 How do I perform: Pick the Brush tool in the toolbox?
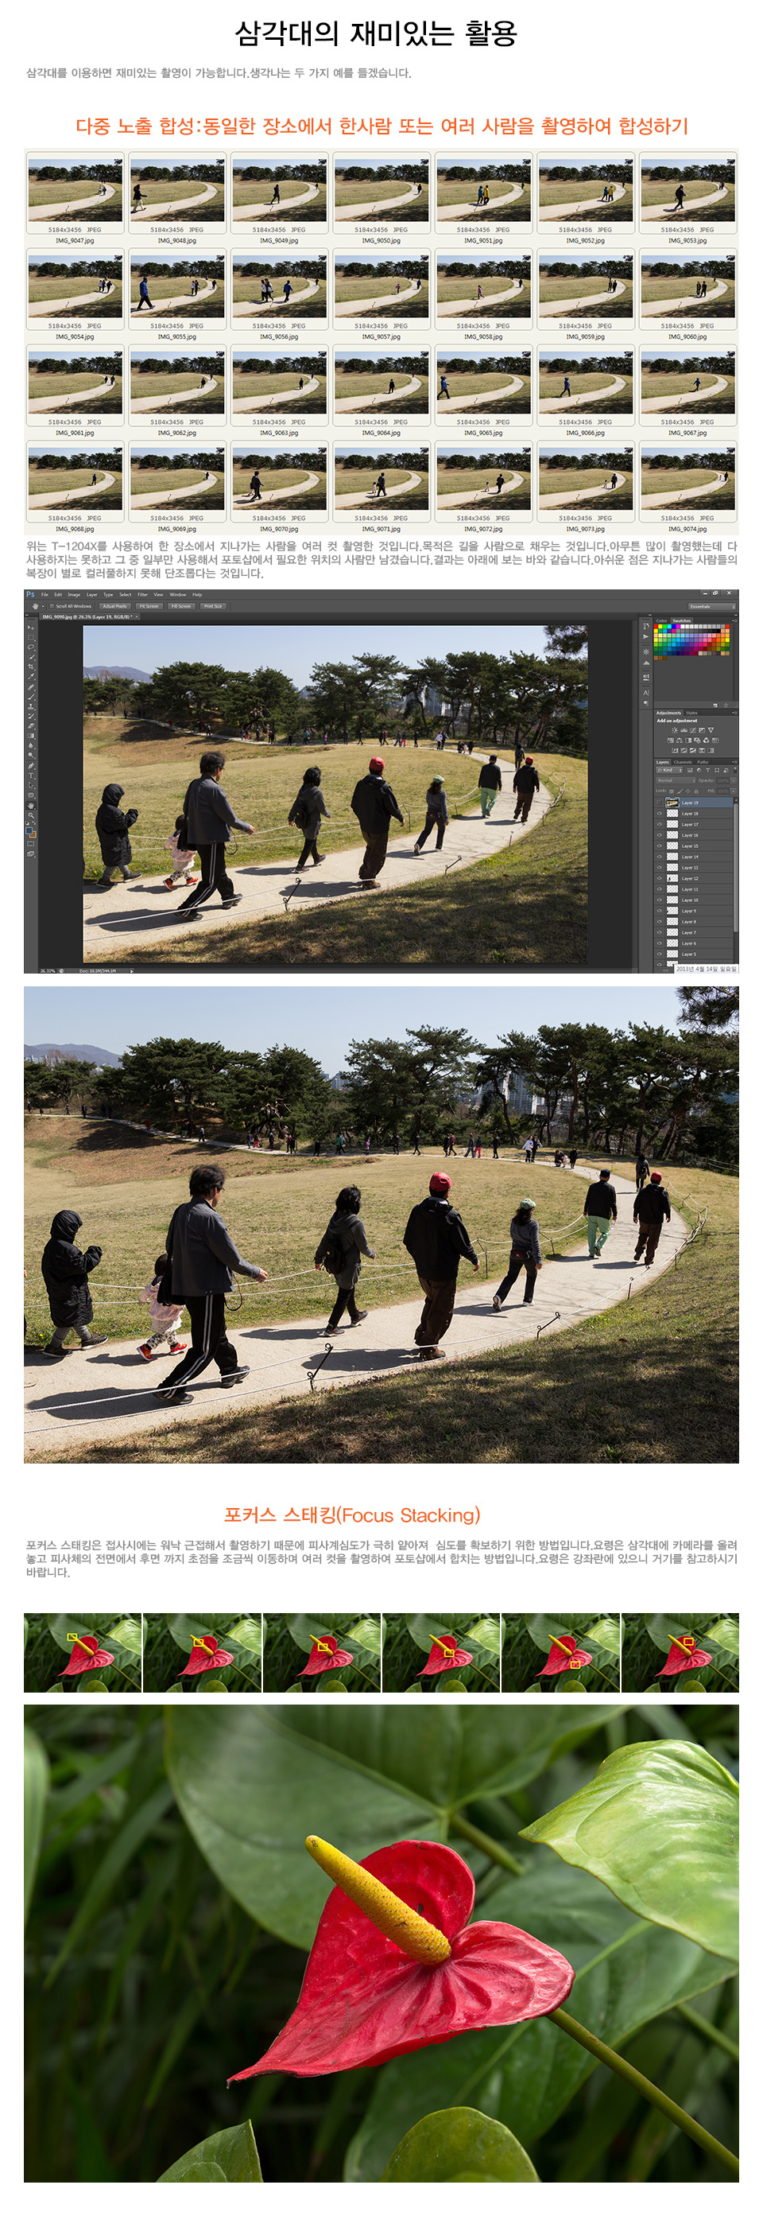[x=31, y=697]
